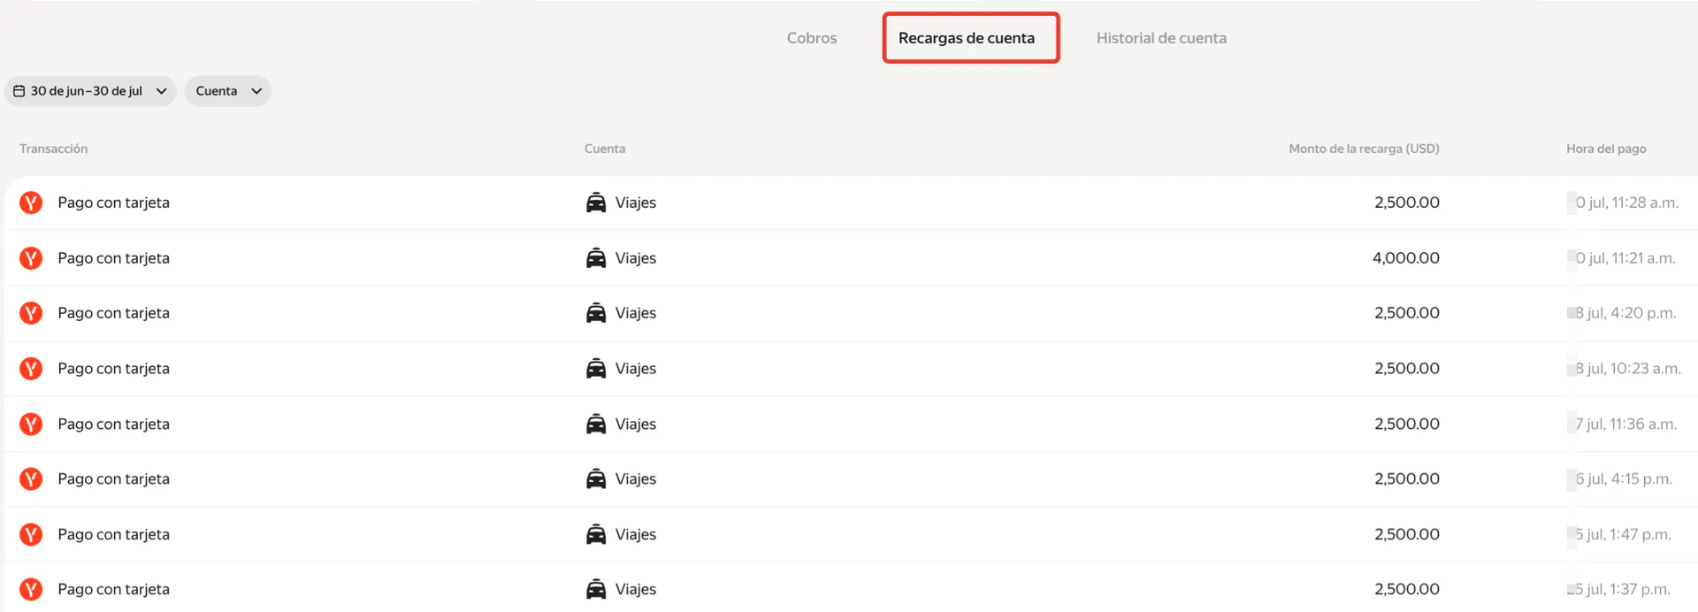
Task: Click Pago con tarjeta in the 10:23 a.m. row
Action: tap(114, 369)
